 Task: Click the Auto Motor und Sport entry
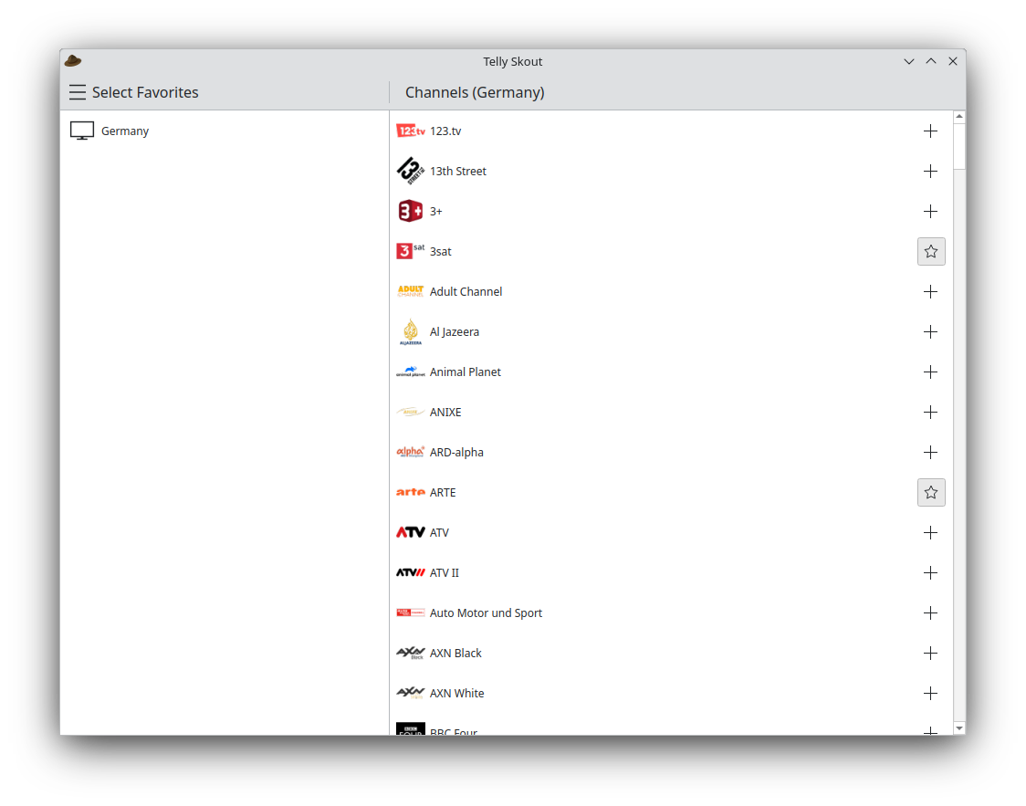[486, 613]
